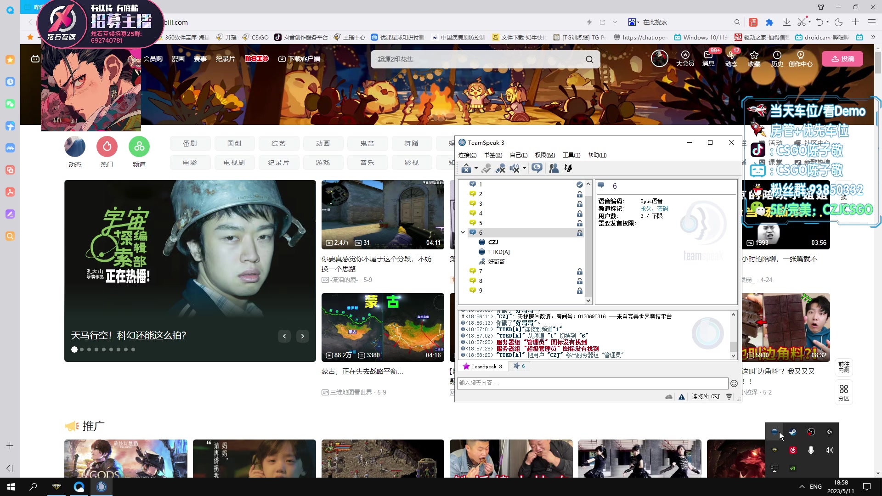Viewport: 882px width, 496px height.
Task: Open away status speech-bubble icon in toolbar
Action: 537,168
